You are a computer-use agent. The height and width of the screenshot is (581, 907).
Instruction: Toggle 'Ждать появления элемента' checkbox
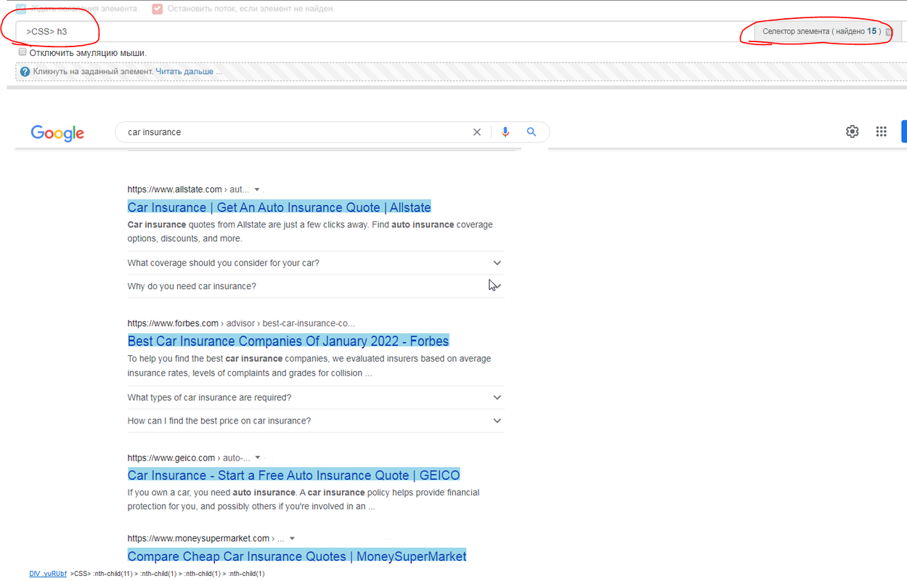pos(21,9)
